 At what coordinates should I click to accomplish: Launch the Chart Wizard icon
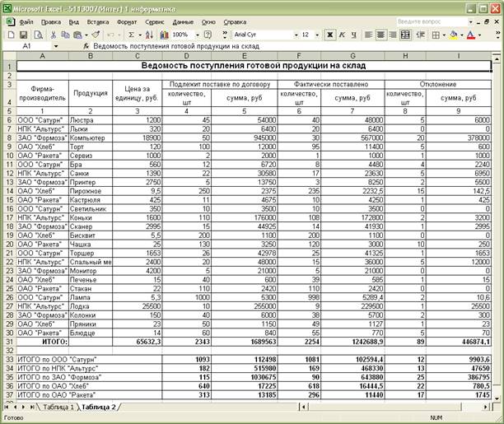coord(164,35)
